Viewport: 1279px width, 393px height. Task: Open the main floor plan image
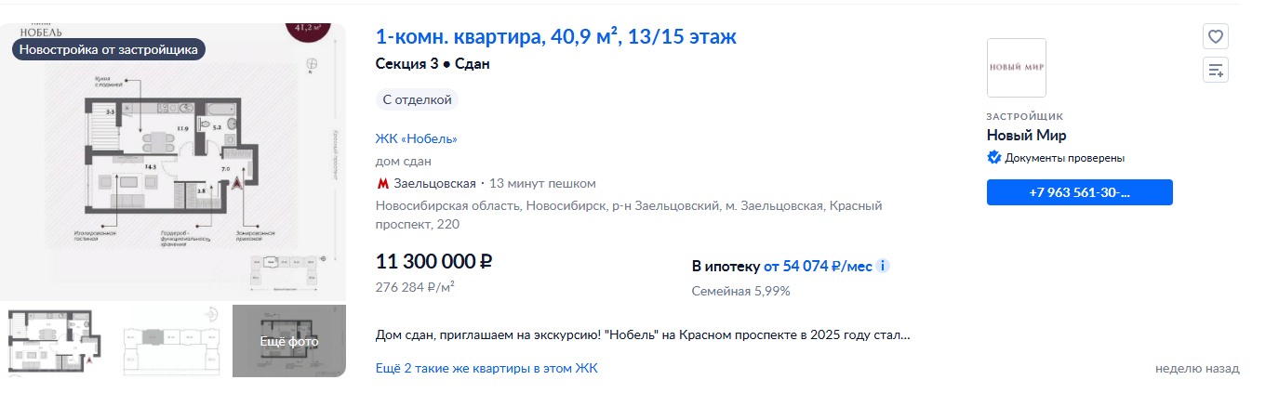(173, 163)
